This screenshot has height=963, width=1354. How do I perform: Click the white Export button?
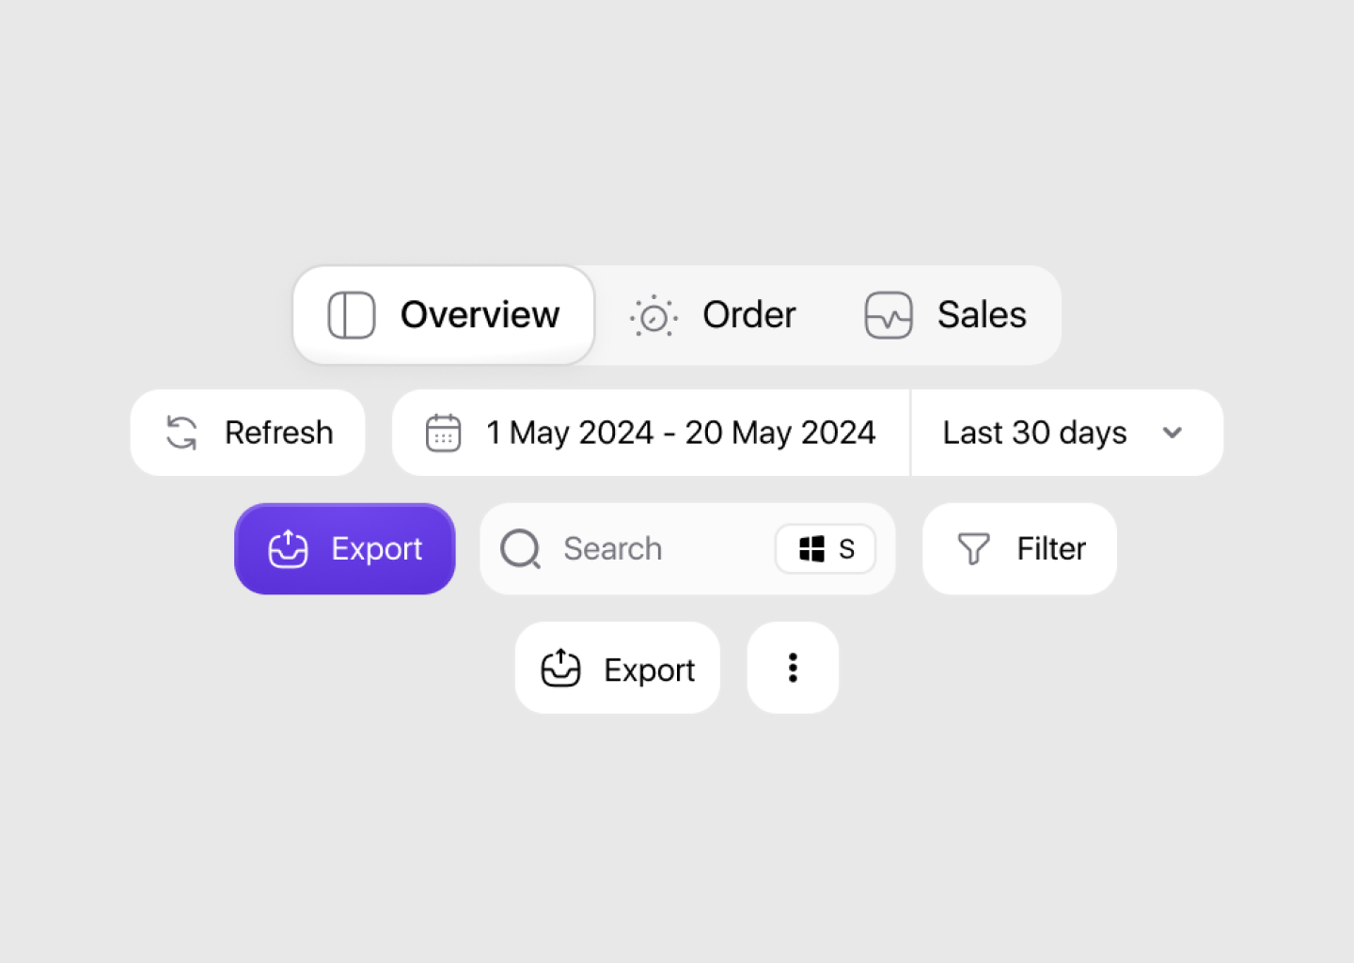pyautogui.click(x=617, y=669)
